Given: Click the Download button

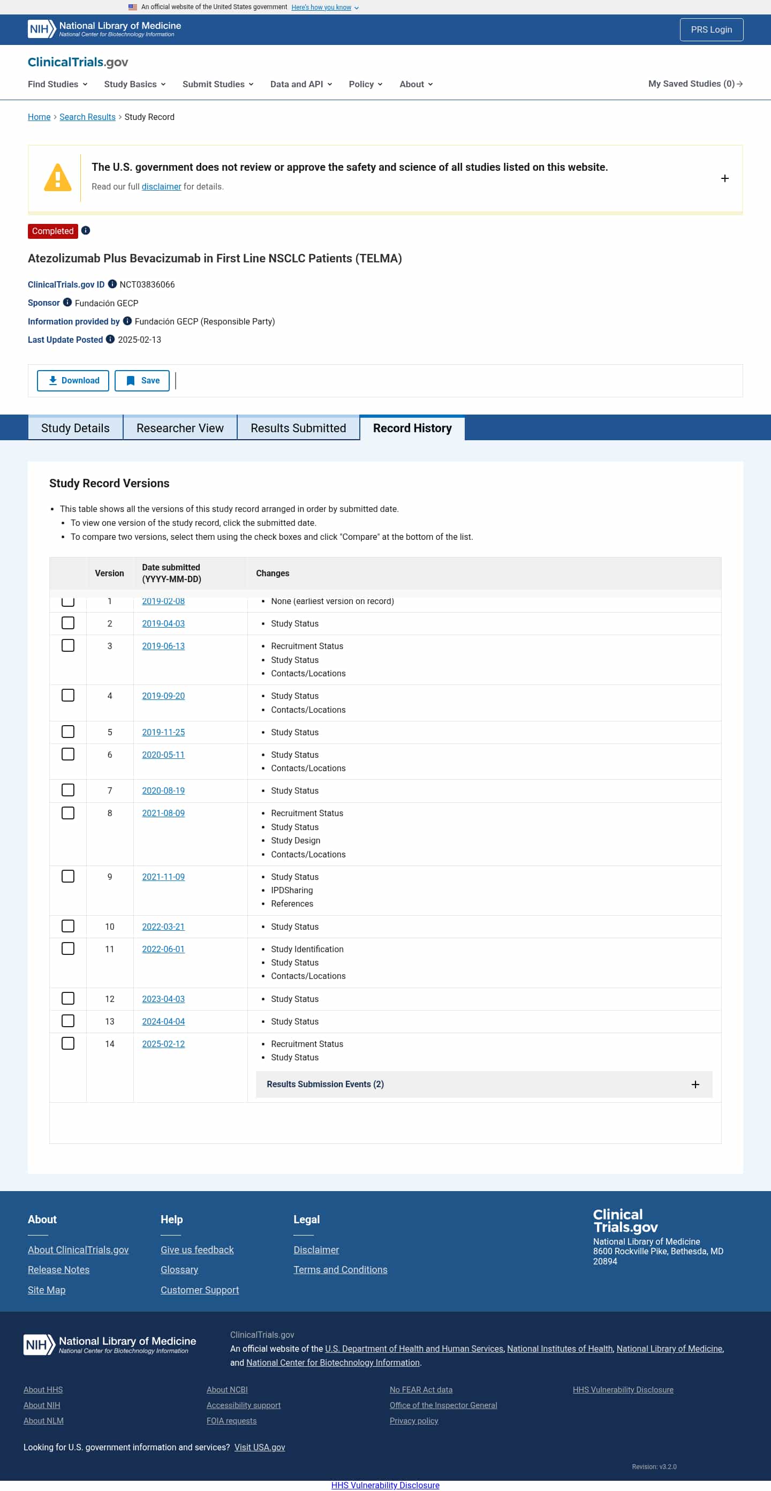Looking at the screenshot, I should 73,380.
